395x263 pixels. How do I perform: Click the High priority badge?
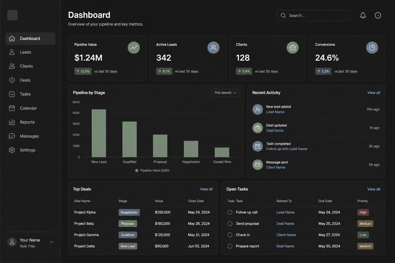[363, 212]
